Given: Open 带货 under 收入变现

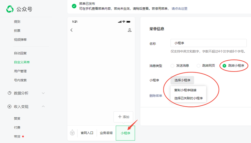Looking at the screenshot, I should [17, 136].
